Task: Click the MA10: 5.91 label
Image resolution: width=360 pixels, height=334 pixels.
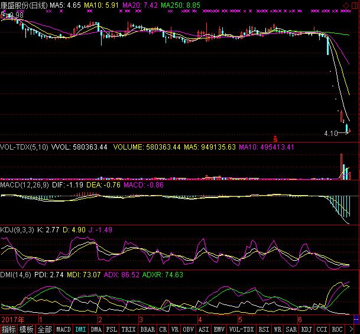Action: point(101,5)
